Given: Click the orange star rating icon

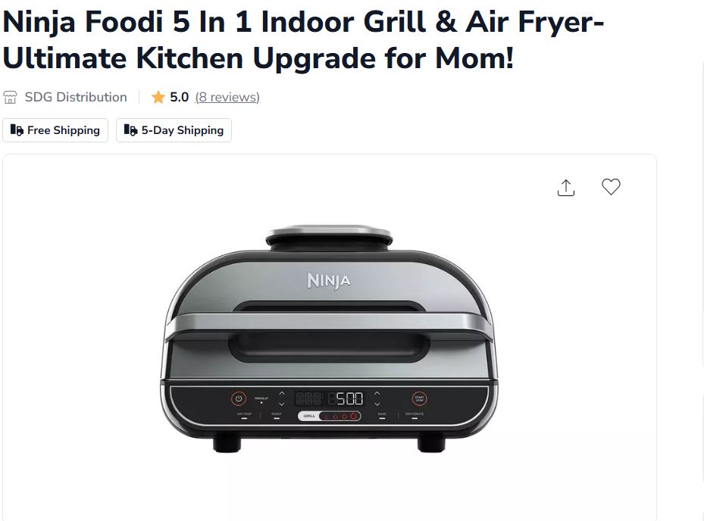Looking at the screenshot, I should coord(158,97).
